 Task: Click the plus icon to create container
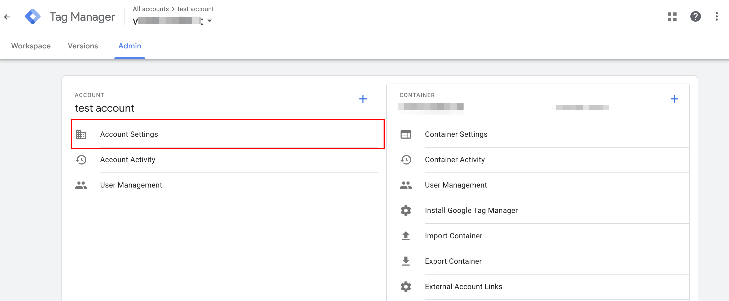pos(674,99)
